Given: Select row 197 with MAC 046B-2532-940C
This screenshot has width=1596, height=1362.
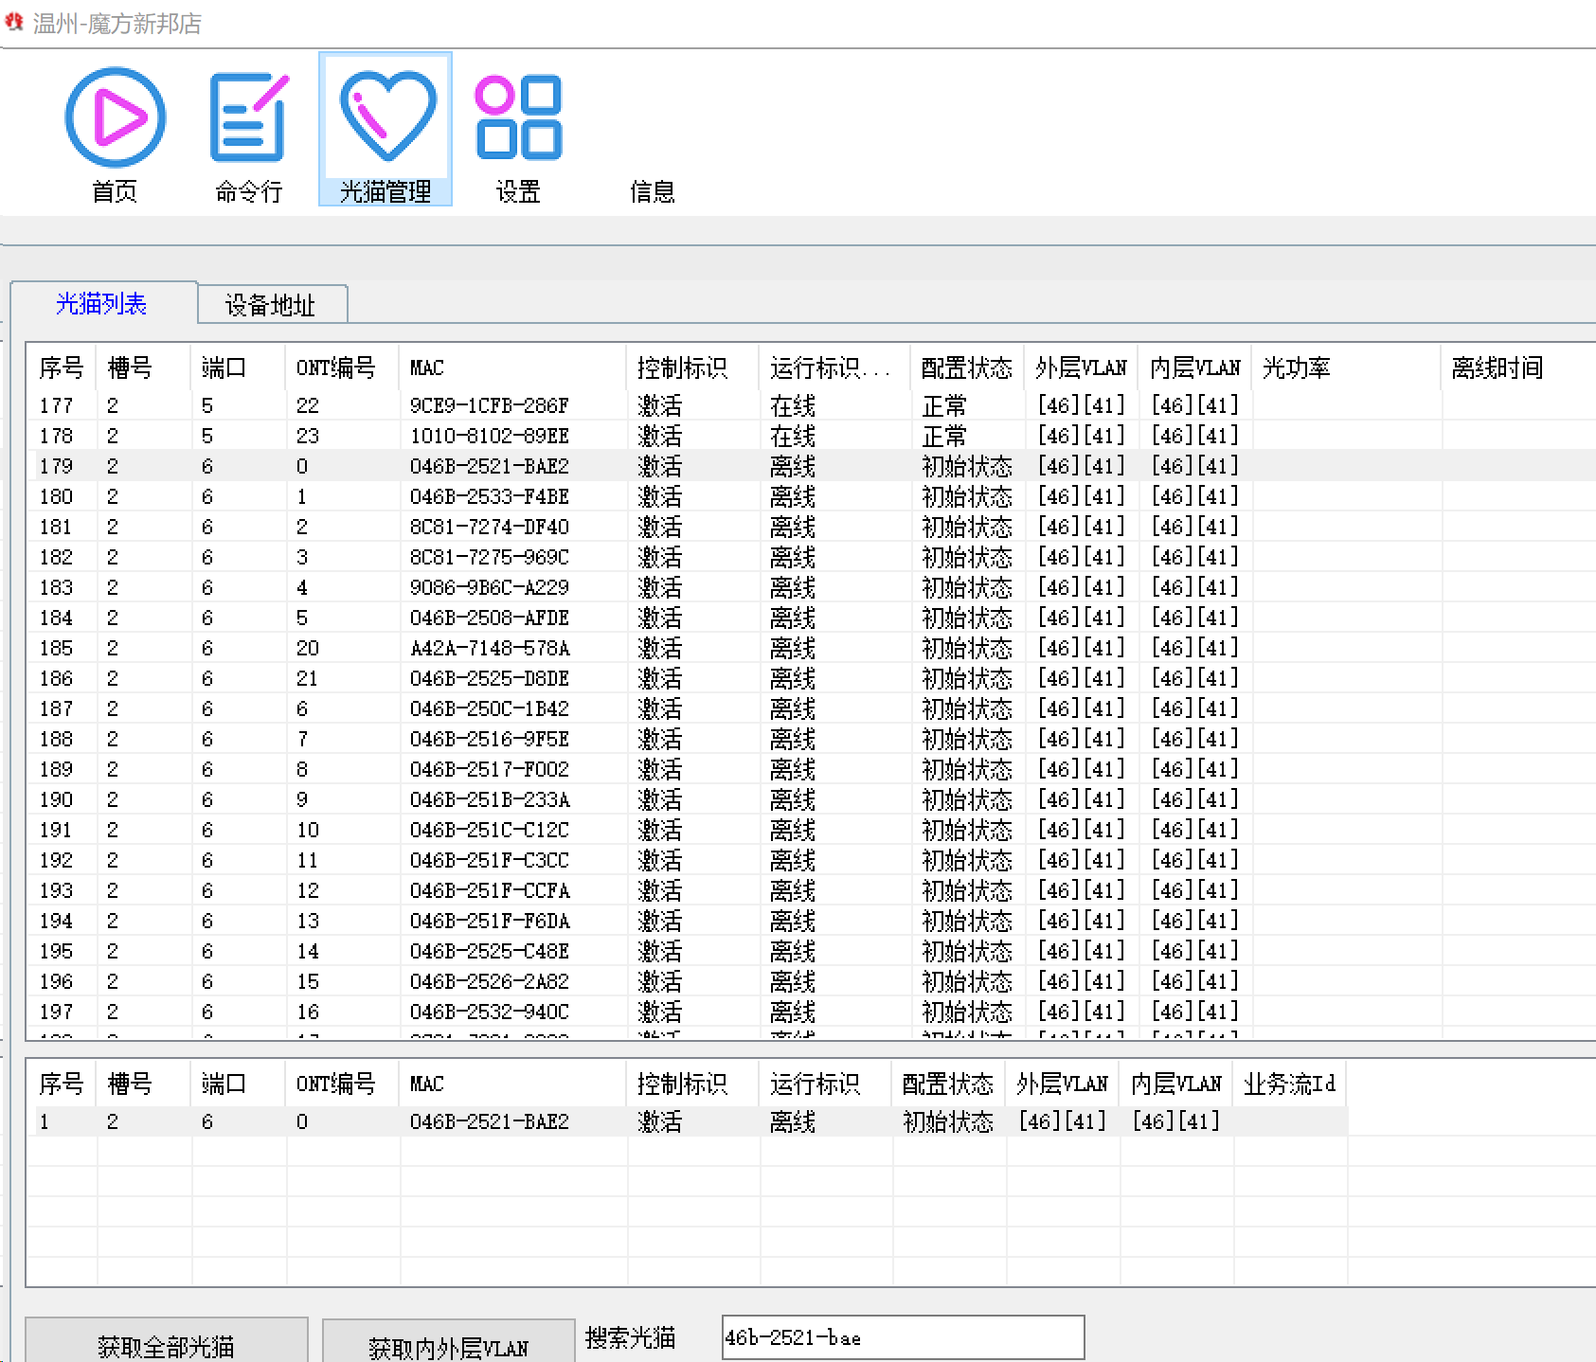Looking at the screenshot, I should click(489, 1012).
